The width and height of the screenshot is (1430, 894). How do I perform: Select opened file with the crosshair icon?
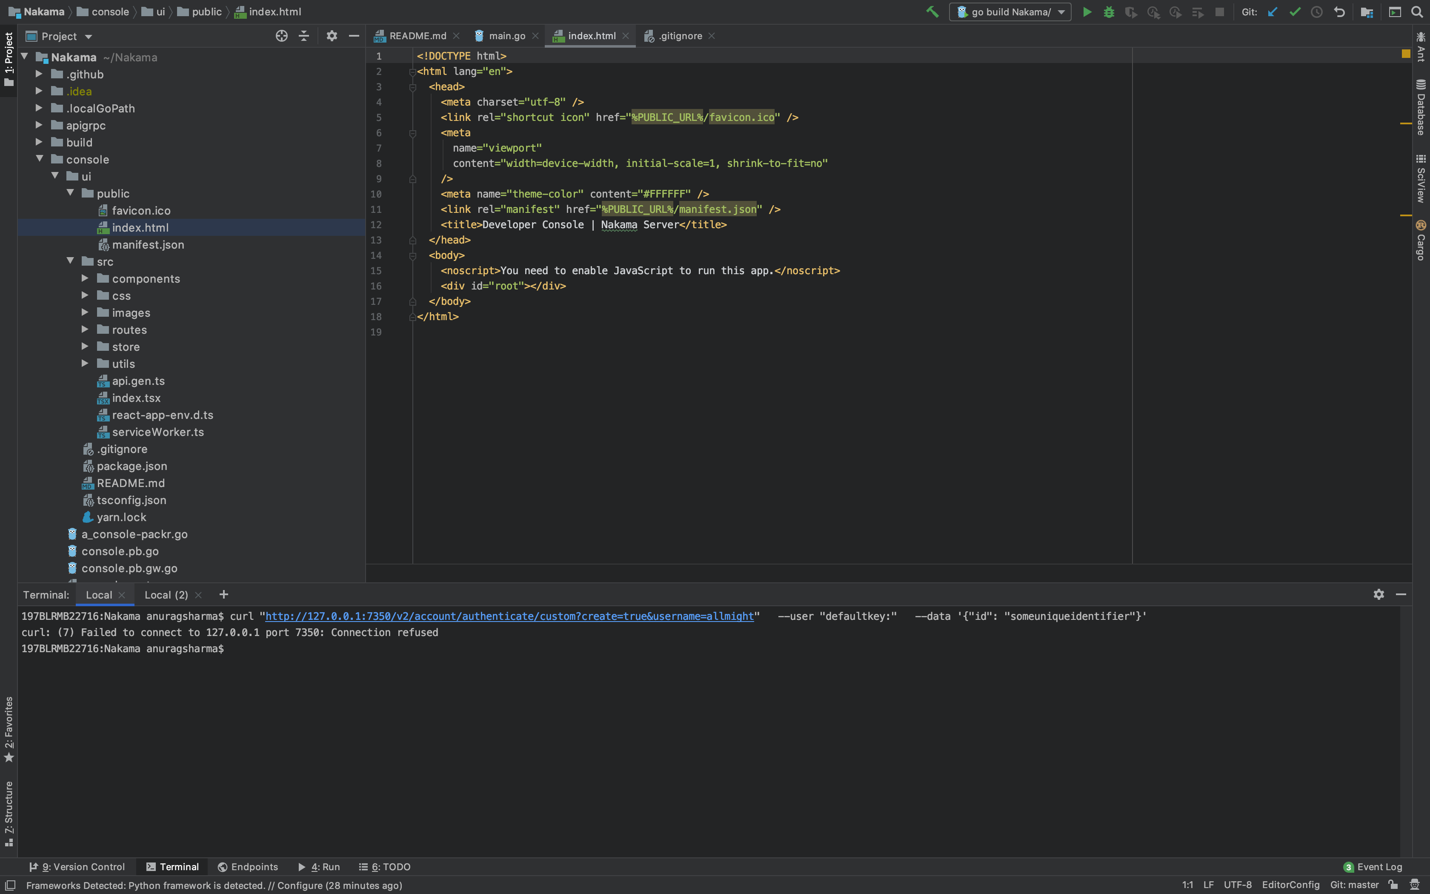click(x=281, y=36)
